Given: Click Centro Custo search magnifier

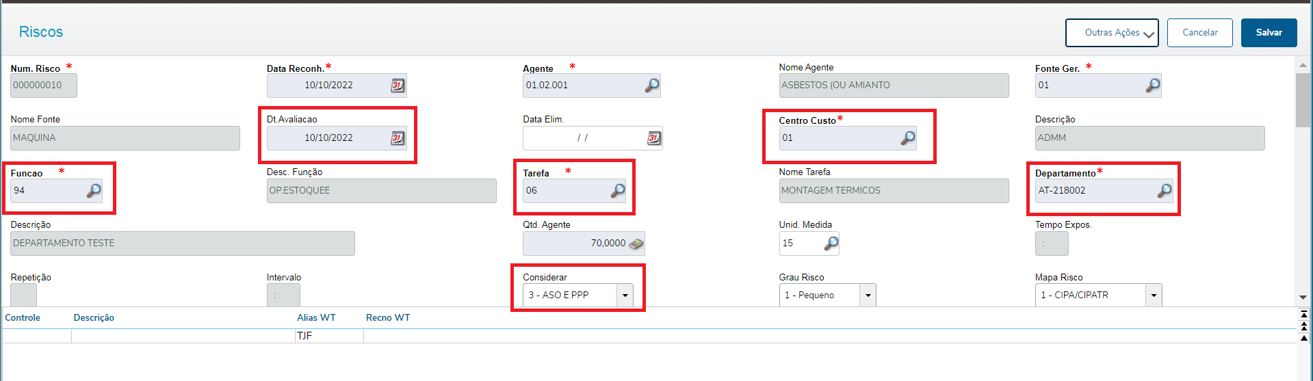Looking at the screenshot, I should pos(907,138).
